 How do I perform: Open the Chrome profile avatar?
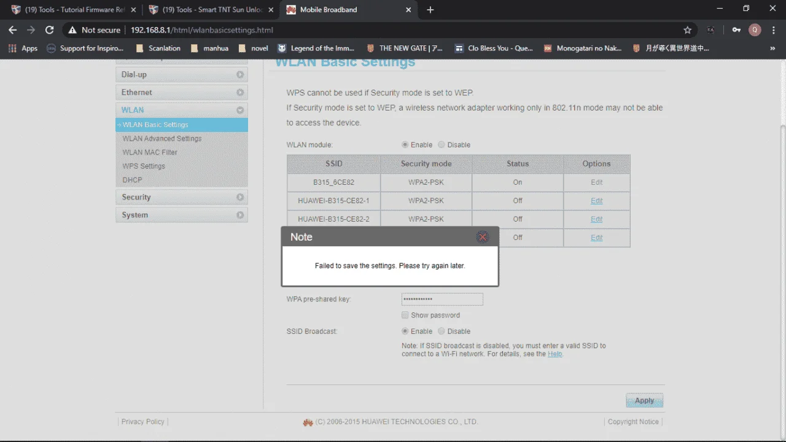pyautogui.click(x=755, y=29)
